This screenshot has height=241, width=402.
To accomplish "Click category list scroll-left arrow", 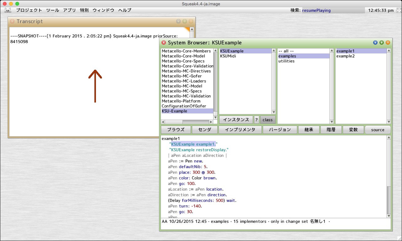I will (163, 122).
